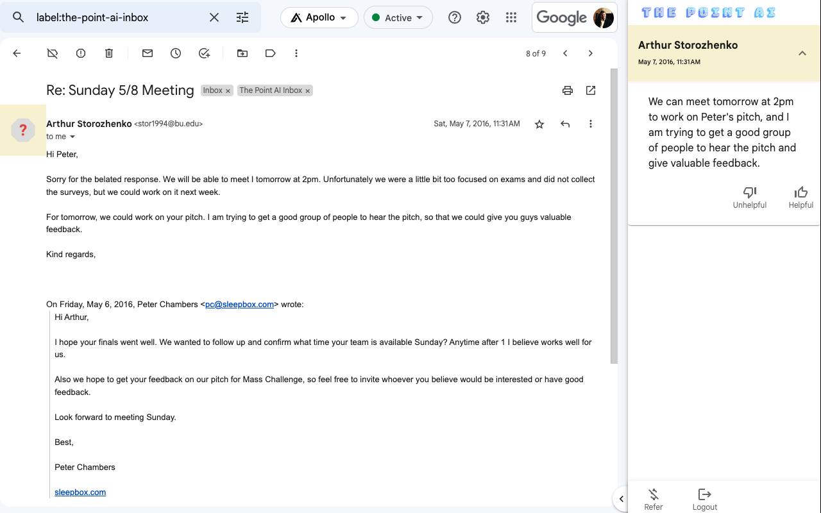Collapse the Arthur Storozhenko summary card

point(802,53)
